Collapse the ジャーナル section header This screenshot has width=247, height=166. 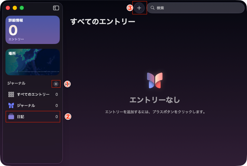point(16,83)
